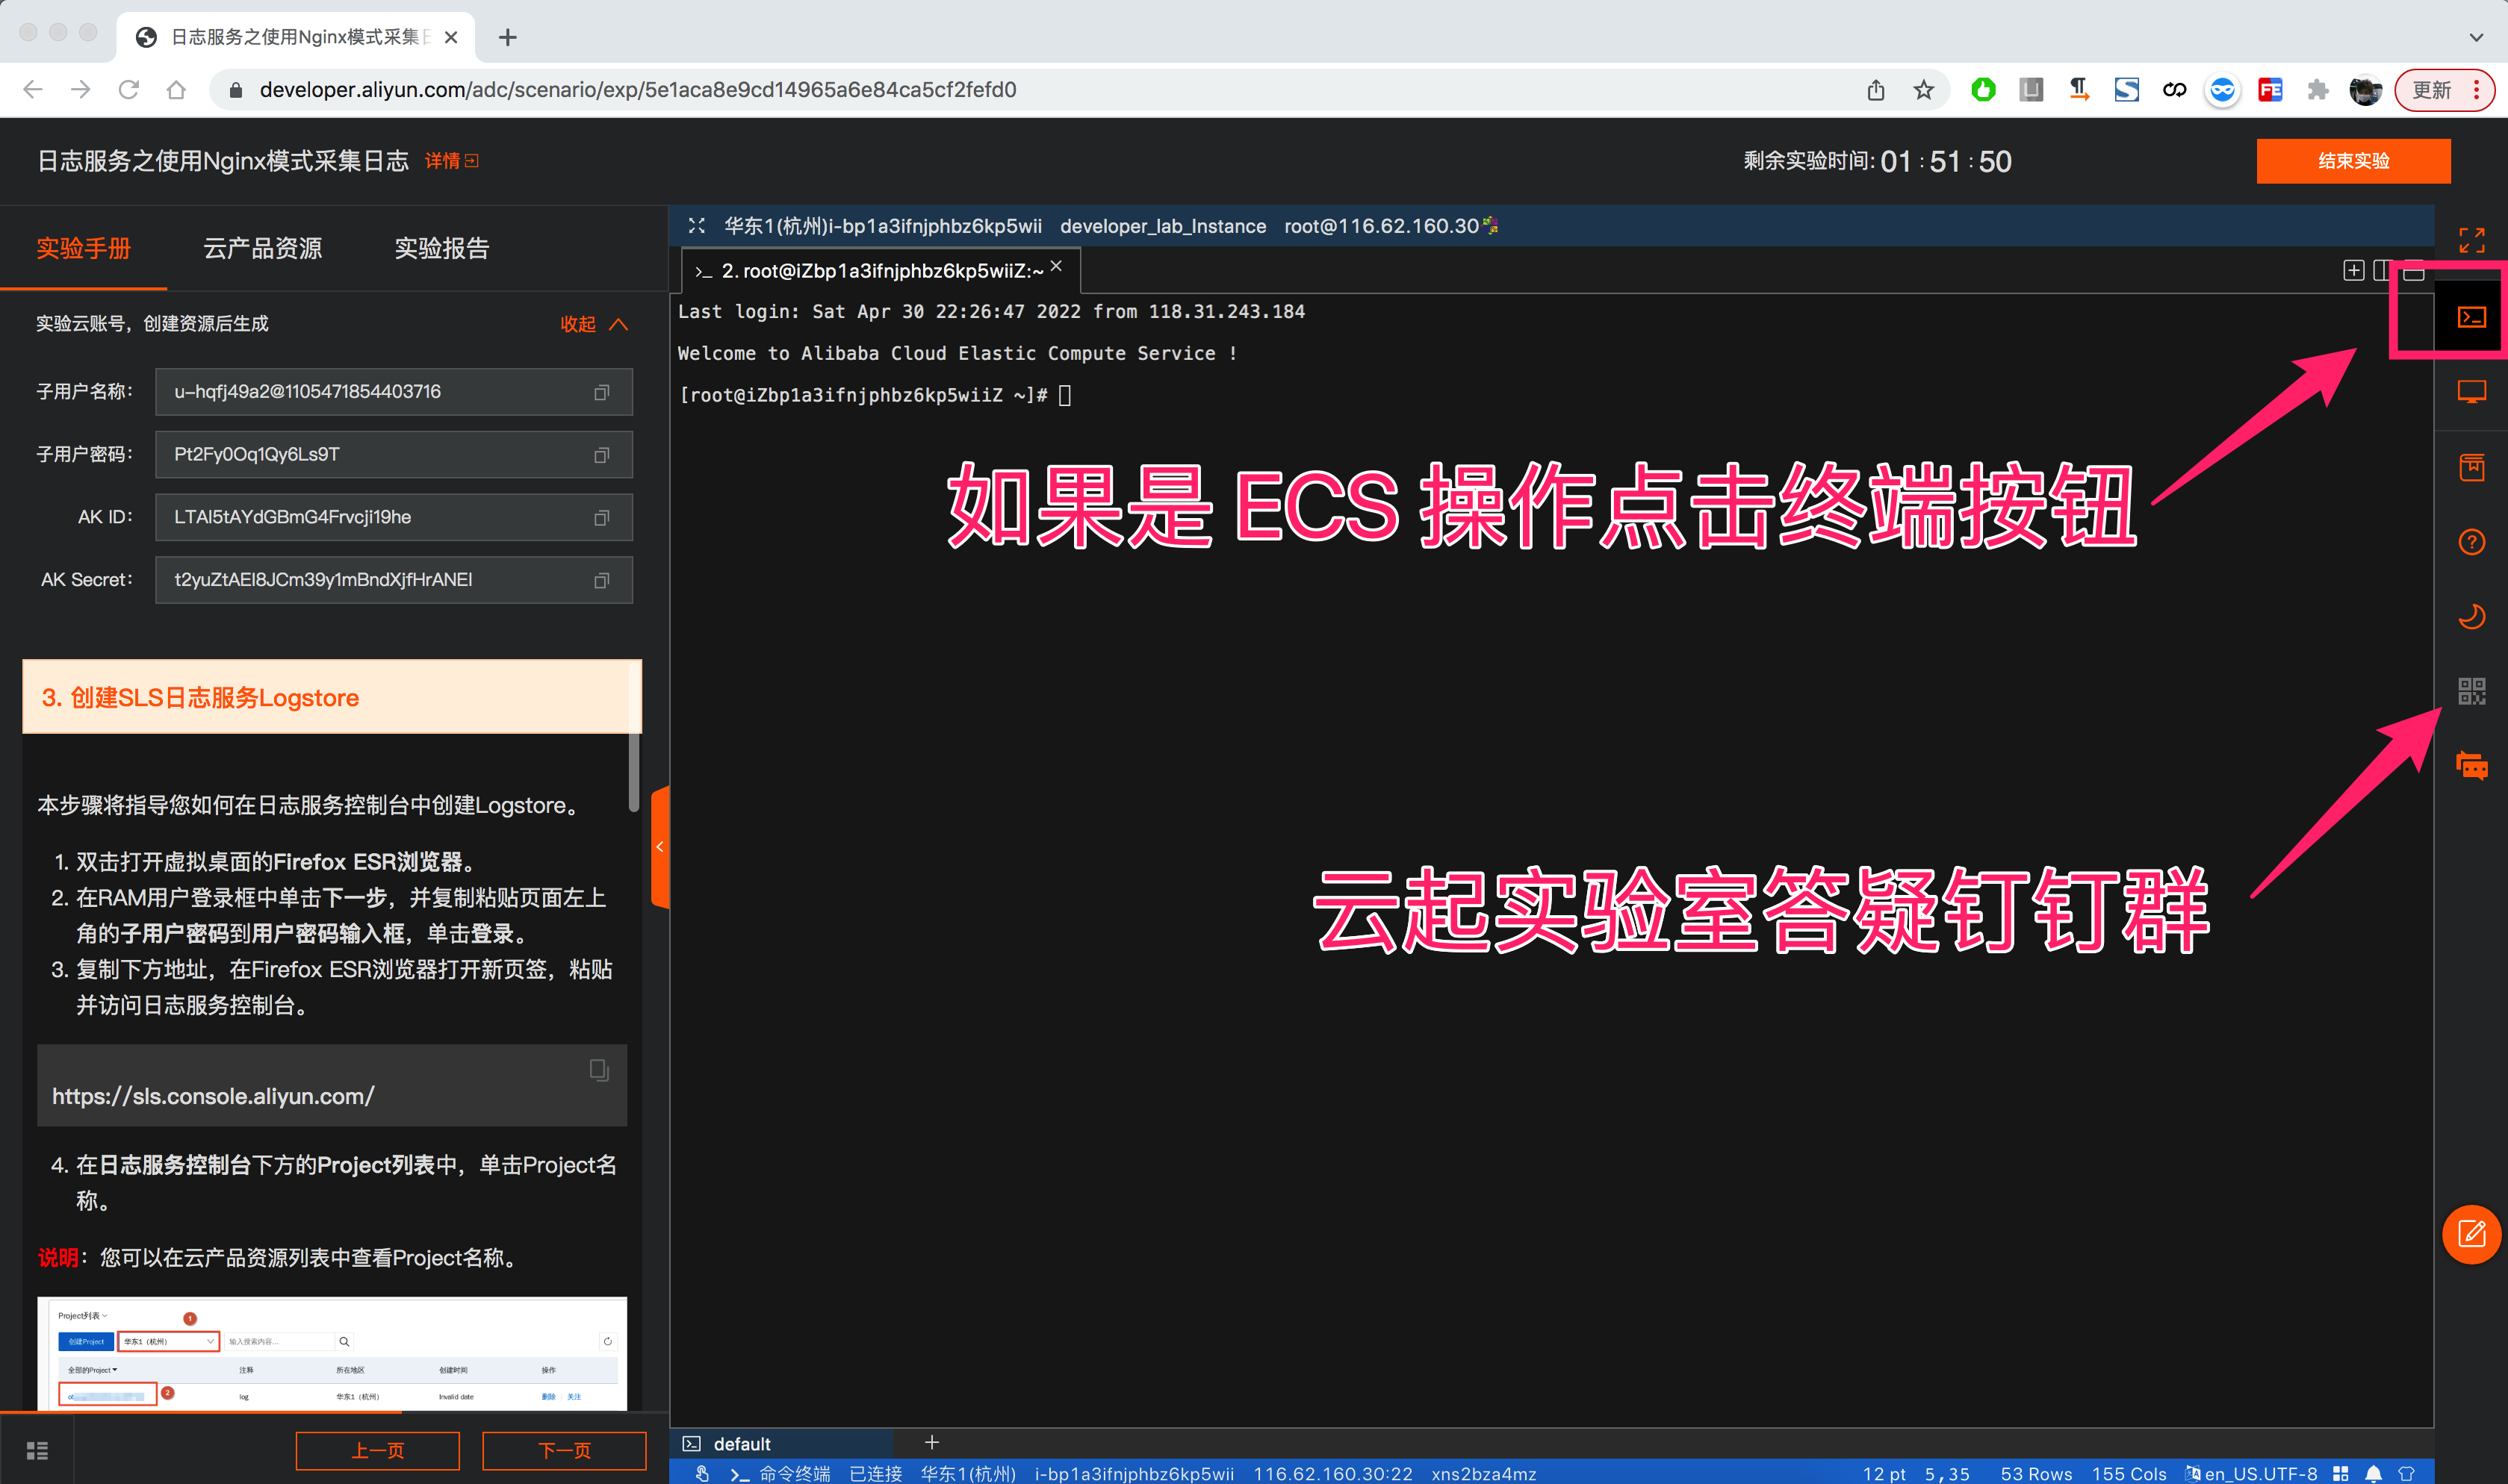
Task: Collapse the left manual panel with the orange handle
Action: (x=659, y=847)
